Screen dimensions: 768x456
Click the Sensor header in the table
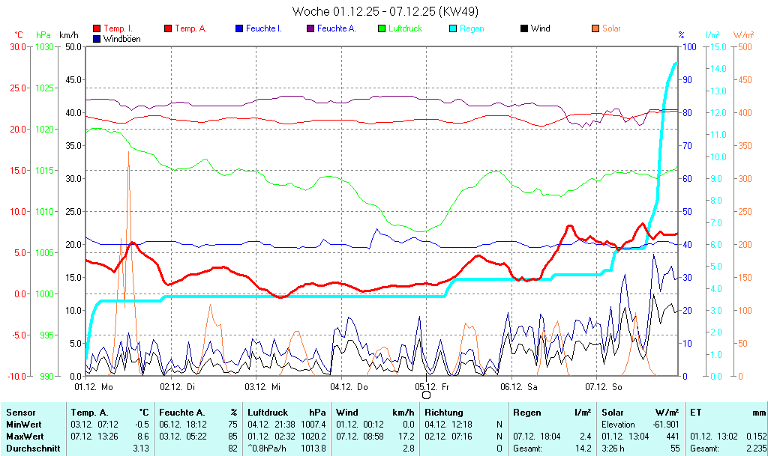coord(21,413)
